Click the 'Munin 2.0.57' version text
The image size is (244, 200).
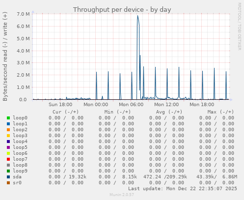122,195
